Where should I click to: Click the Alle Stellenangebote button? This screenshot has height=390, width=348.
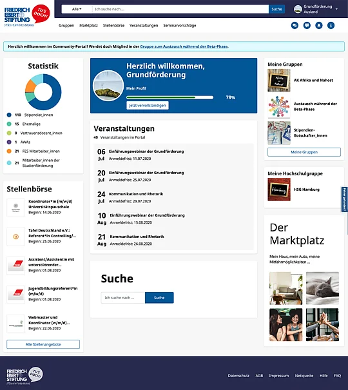click(43, 344)
